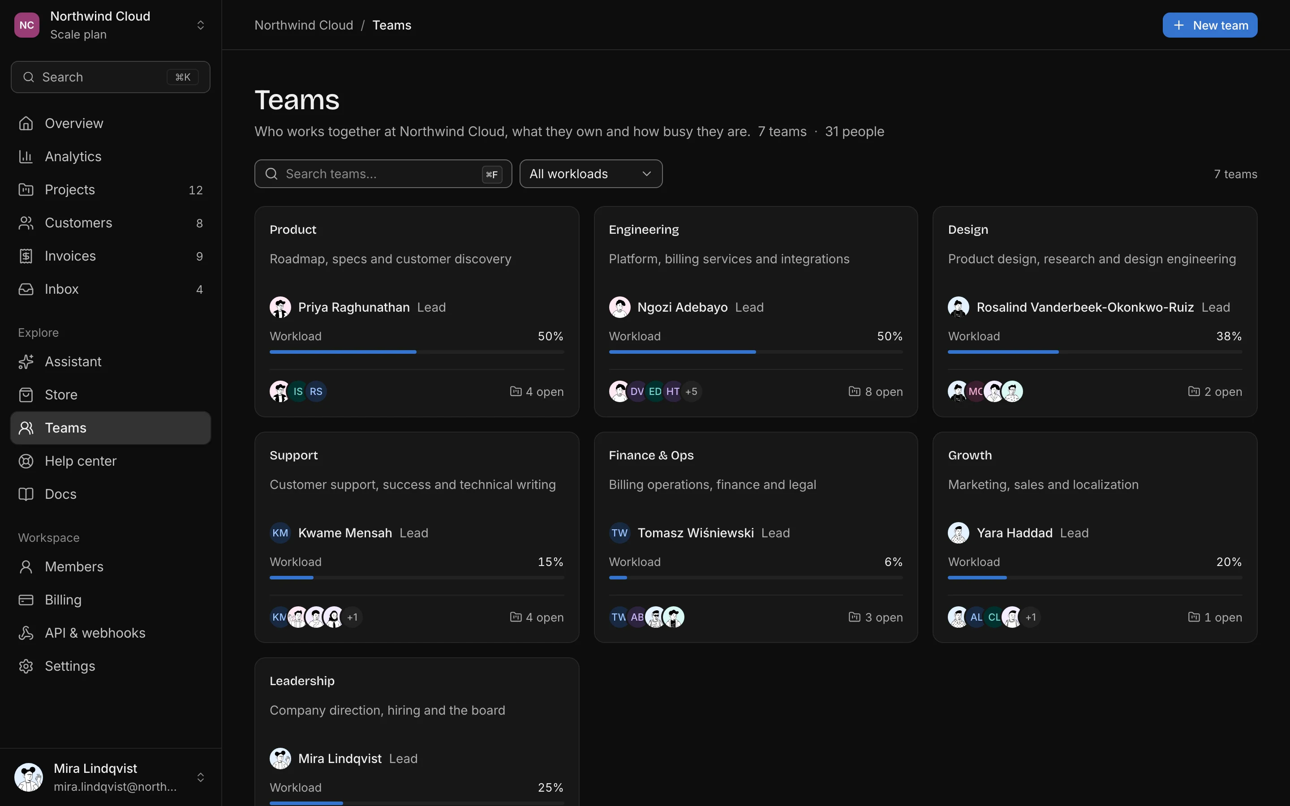Click the Docs book icon
This screenshot has width=1290, height=806.
tap(26, 494)
